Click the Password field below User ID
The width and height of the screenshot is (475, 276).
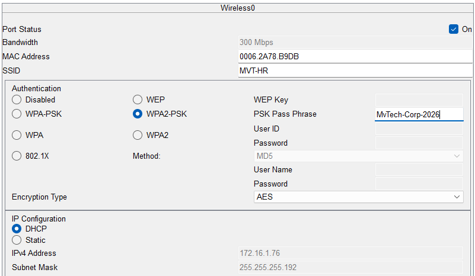coord(419,143)
